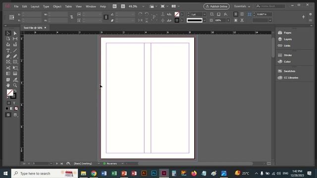The width and height of the screenshot is (317, 178).
Task: Select the Pen tool
Action: pos(8,56)
